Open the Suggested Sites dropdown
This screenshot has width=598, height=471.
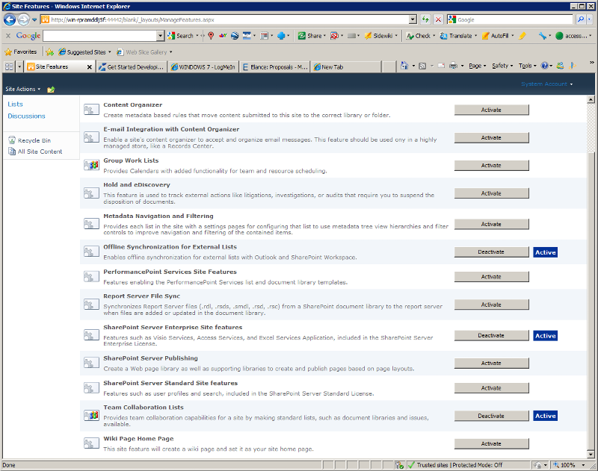pos(109,52)
